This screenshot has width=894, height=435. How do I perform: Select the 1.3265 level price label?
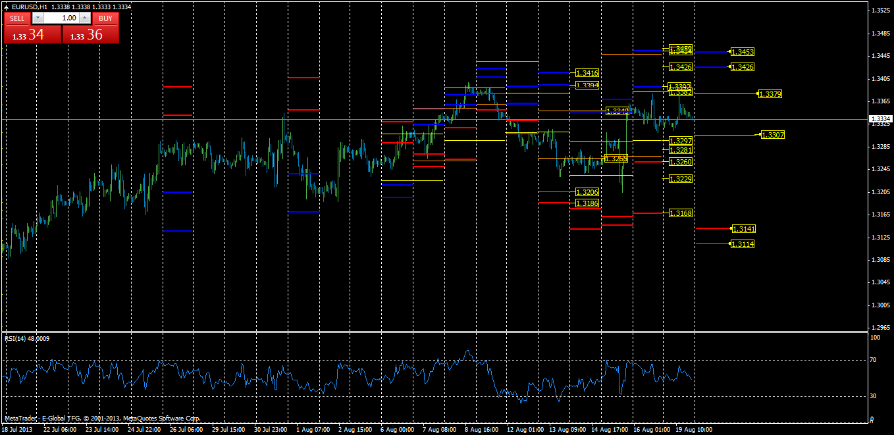click(x=616, y=159)
